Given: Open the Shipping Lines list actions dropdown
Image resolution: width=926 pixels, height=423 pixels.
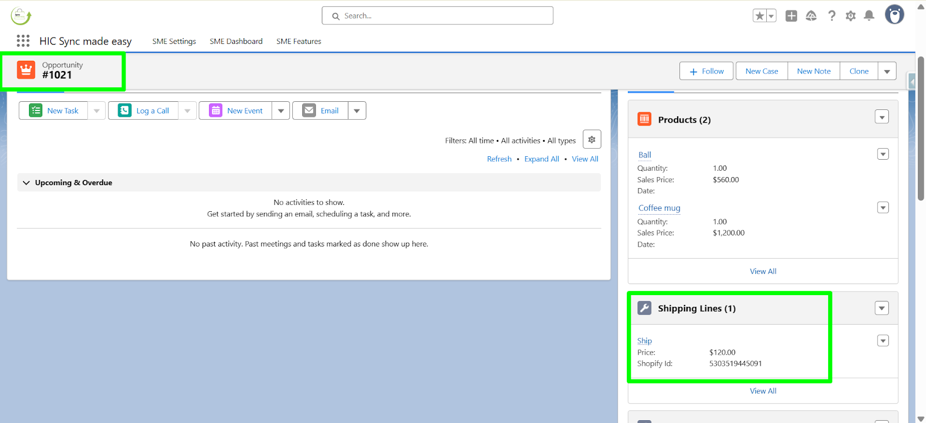Looking at the screenshot, I should 881,308.
